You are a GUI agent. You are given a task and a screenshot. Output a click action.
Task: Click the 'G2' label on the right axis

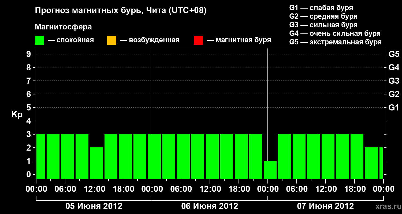tap(394, 94)
